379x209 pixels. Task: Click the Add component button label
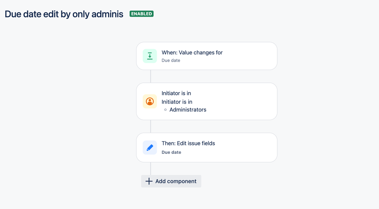coord(176,181)
